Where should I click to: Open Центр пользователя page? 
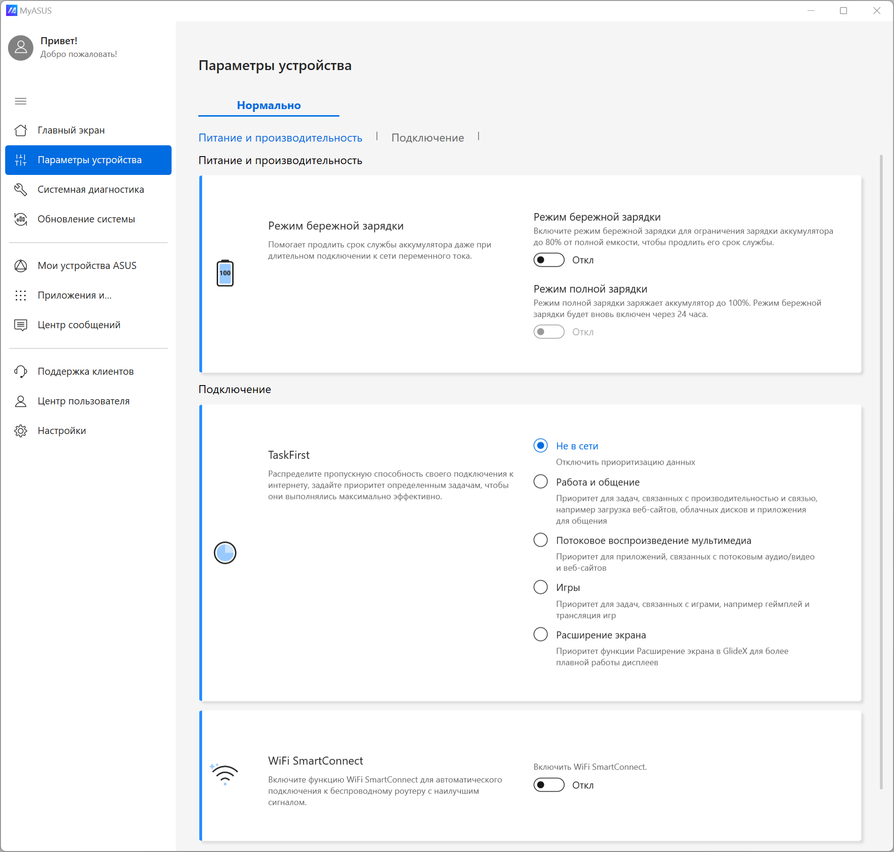click(88, 401)
